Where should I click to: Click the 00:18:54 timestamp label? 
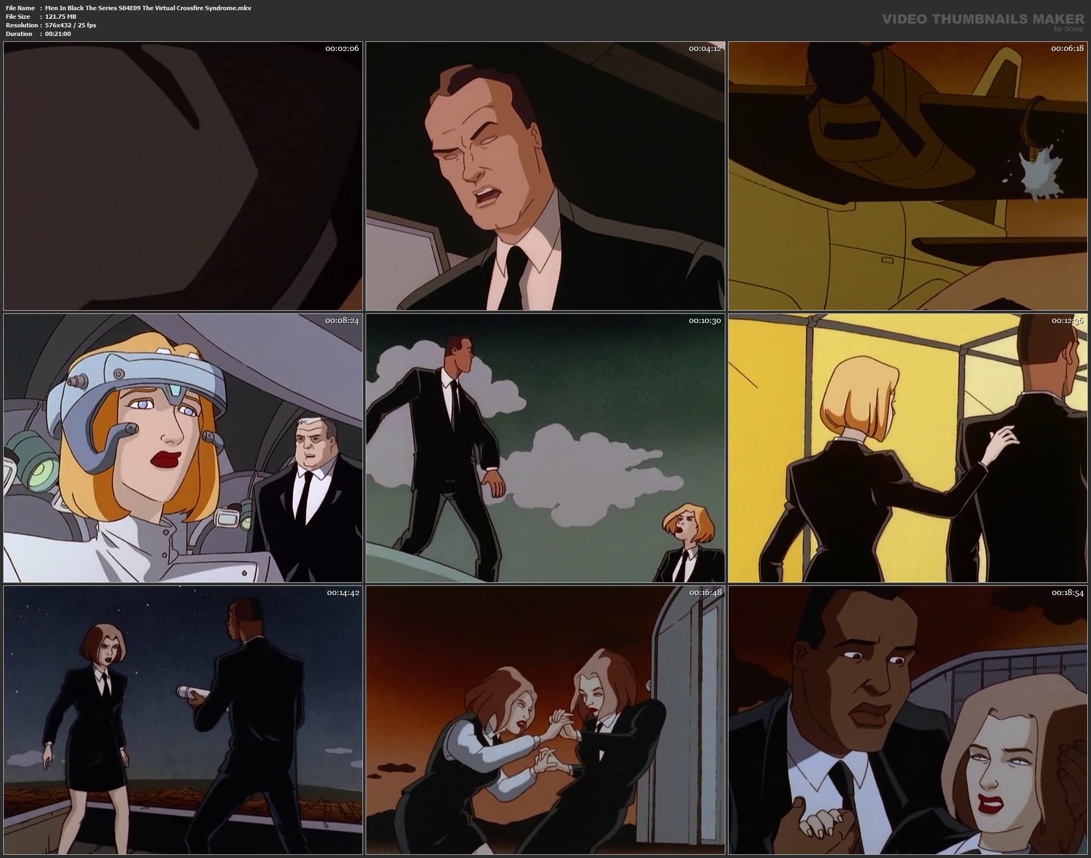click(x=1067, y=593)
